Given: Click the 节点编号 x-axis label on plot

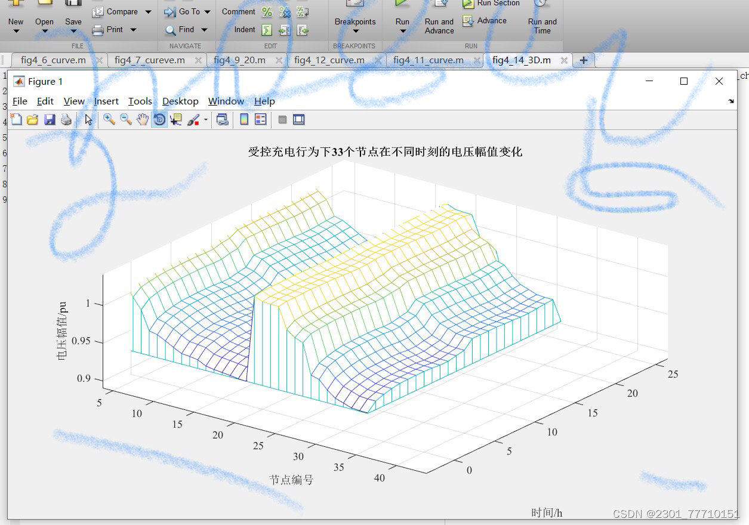Looking at the screenshot, I should [x=291, y=480].
